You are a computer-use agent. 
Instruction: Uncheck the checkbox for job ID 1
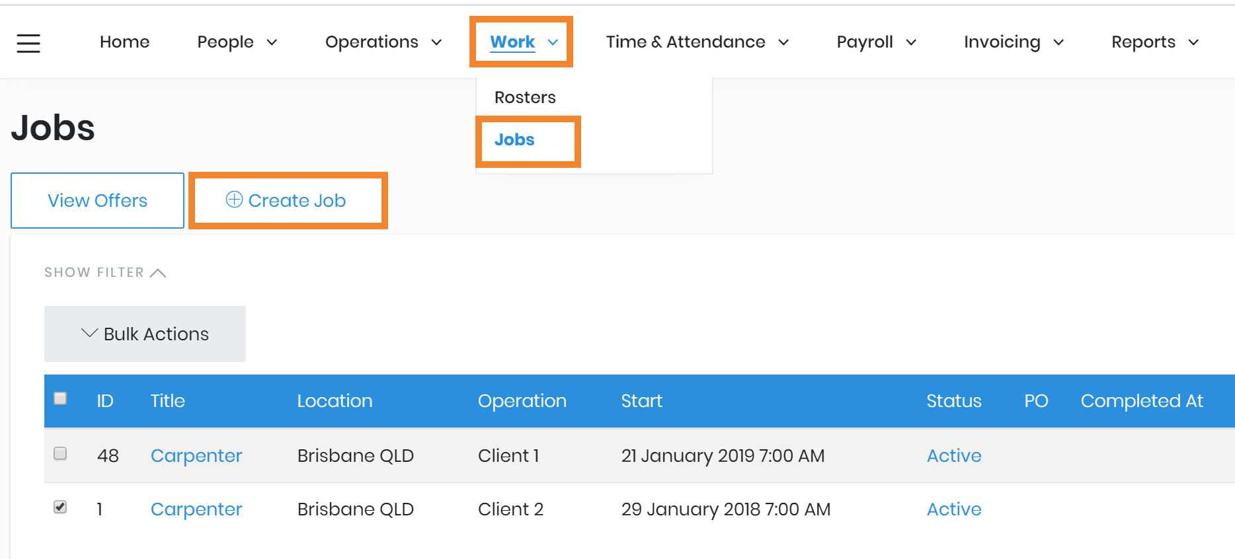coord(60,507)
